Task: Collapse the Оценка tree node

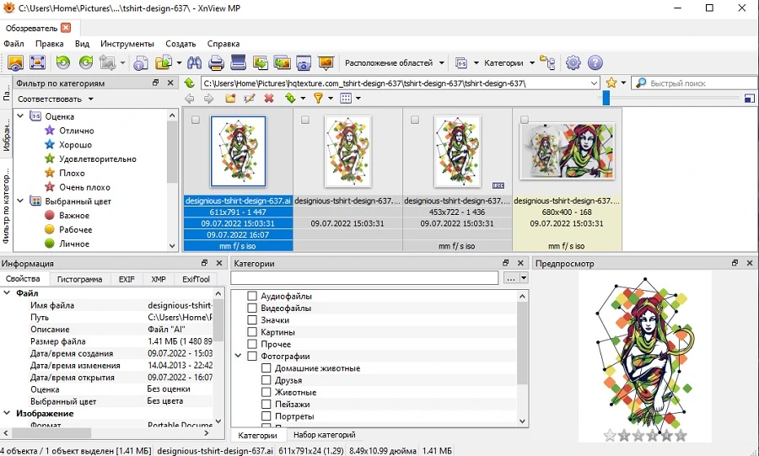Action: click(x=21, y=116)
